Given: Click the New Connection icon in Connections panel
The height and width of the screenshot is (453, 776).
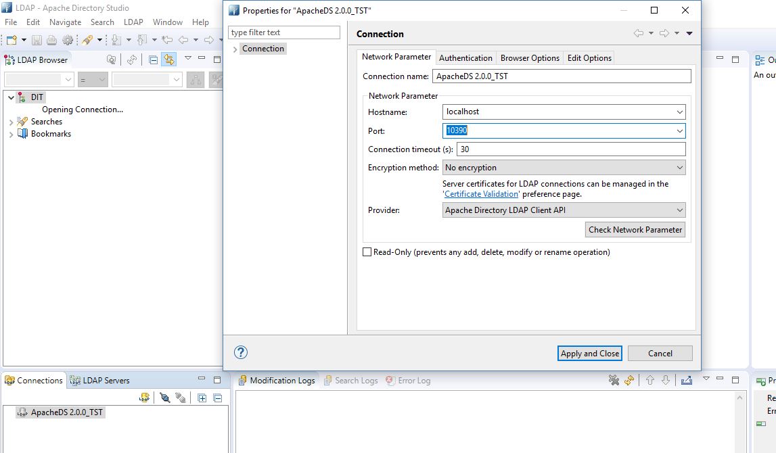Looking at the screenshot, I should click(144, 398).
